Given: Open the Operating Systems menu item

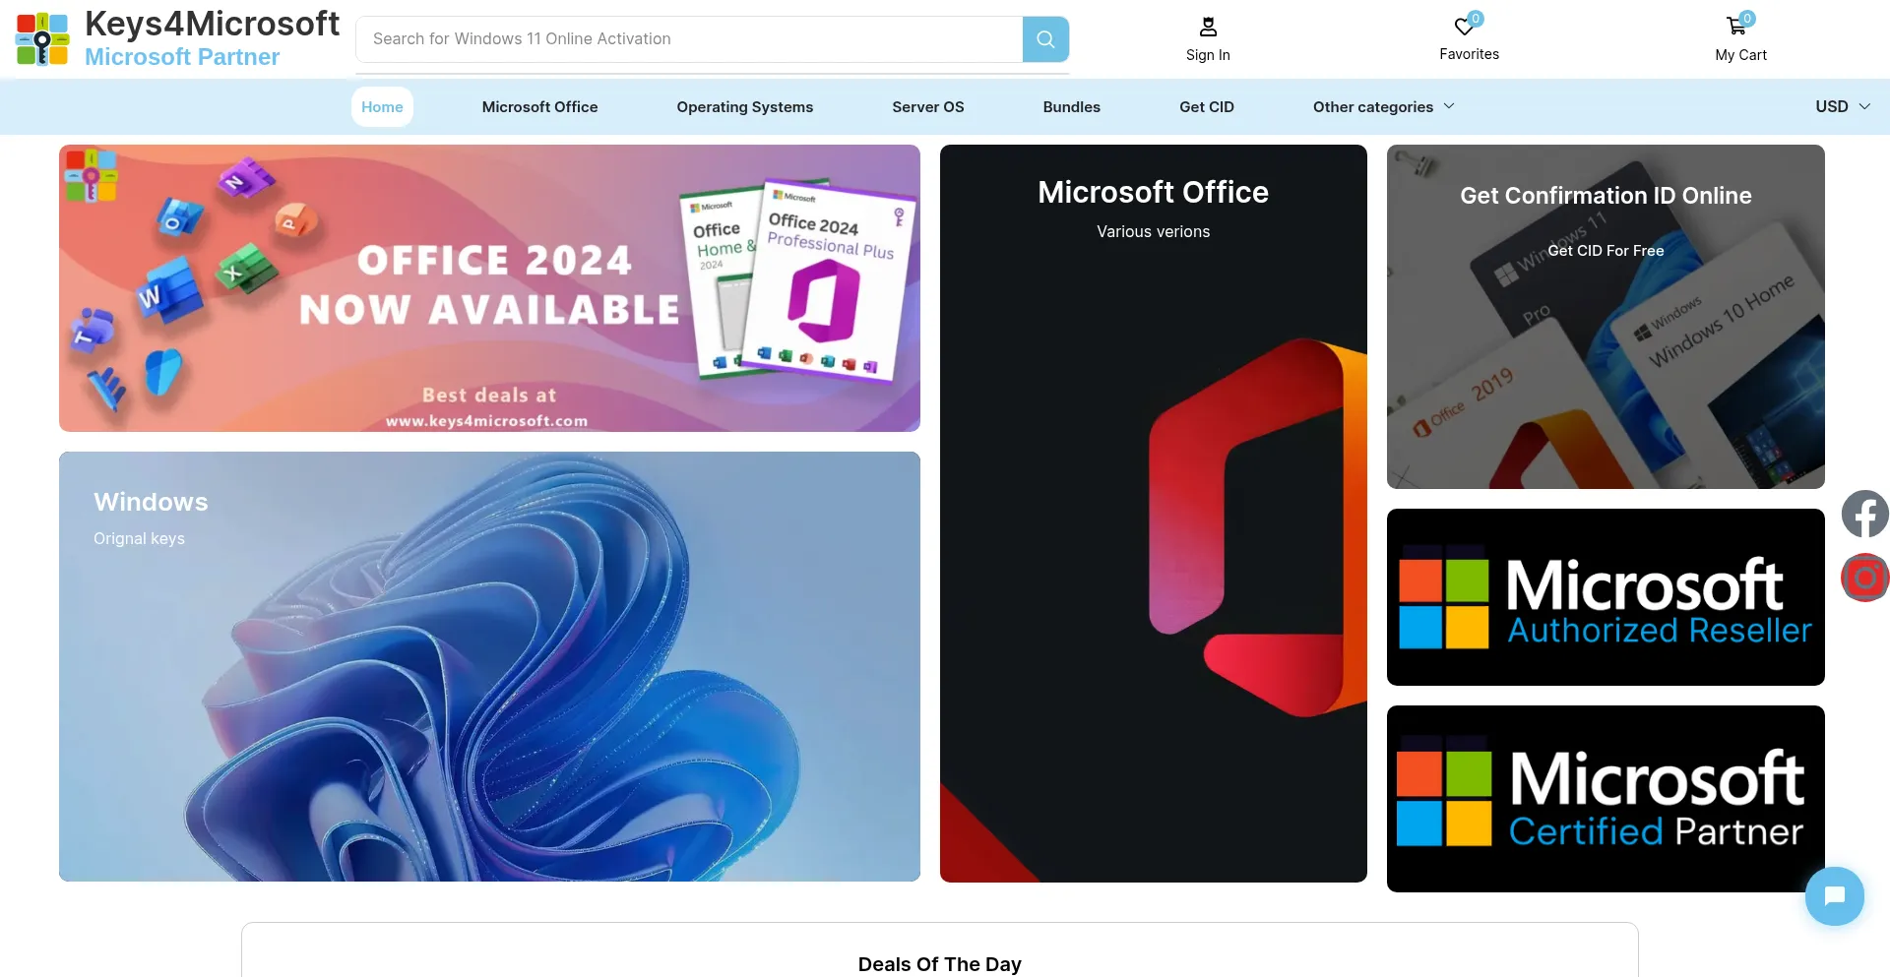Looking at the screenshot, I should click(x=745, y=106).
